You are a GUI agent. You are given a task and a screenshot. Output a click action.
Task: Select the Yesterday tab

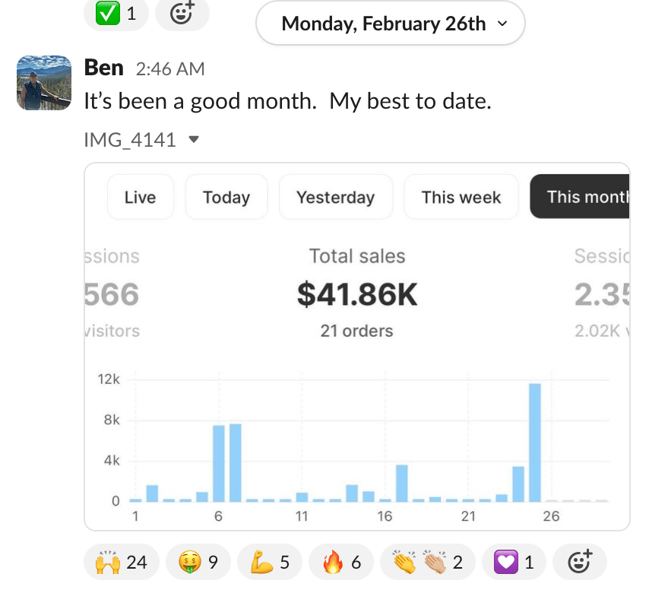pyautogui.click(x=335, y=197)
